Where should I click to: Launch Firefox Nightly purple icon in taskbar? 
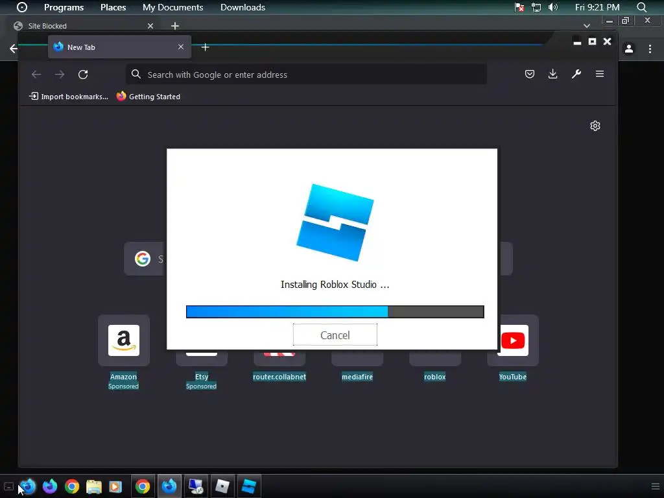[x=50, y=486]
